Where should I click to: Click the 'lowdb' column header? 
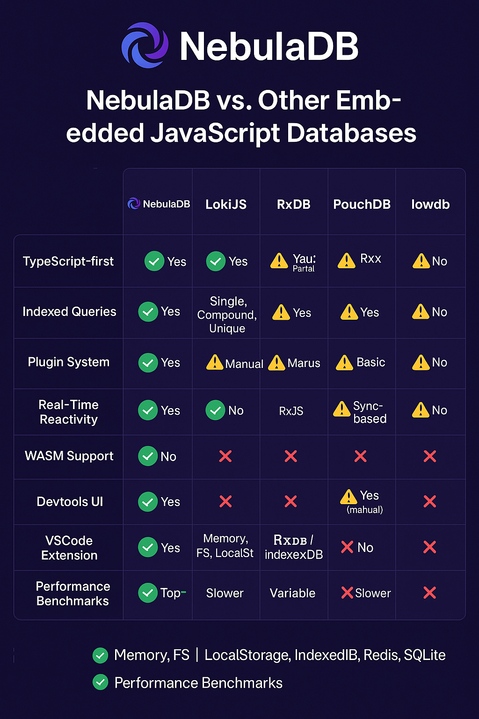click(x=430, y=205)
